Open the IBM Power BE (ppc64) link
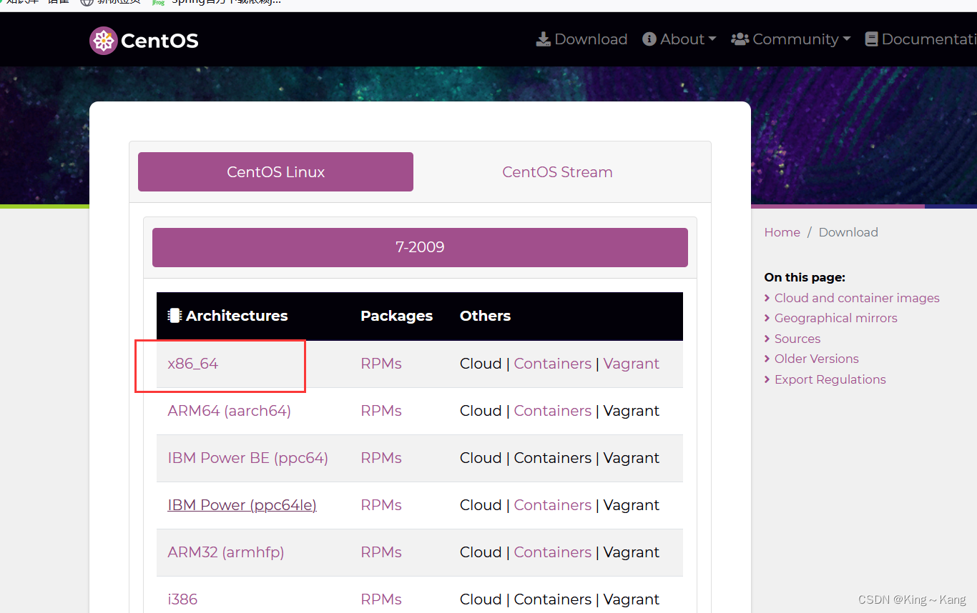This screenshot has width=977, height=613. (247, 458)
